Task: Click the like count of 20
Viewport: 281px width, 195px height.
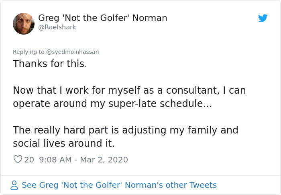Action: 29,160
